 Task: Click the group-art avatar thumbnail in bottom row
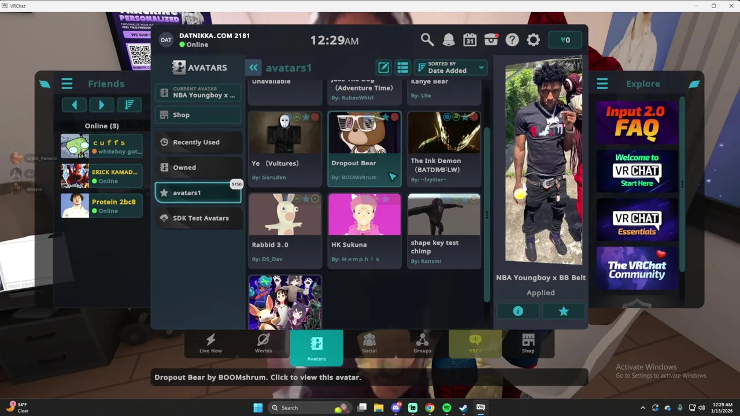pyautogui.click(x=285, y=302)
